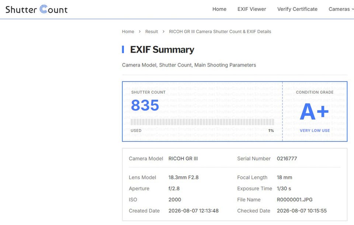Select the EXIF Summary heading
Screen dimensions: 354x225
pos(162,50)
